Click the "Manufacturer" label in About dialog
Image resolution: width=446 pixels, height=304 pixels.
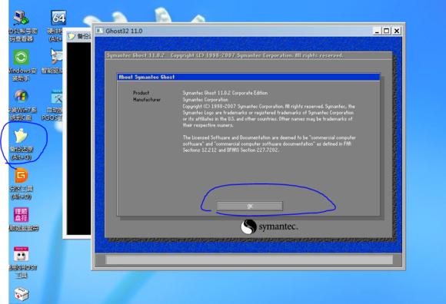tap(147, 100)
